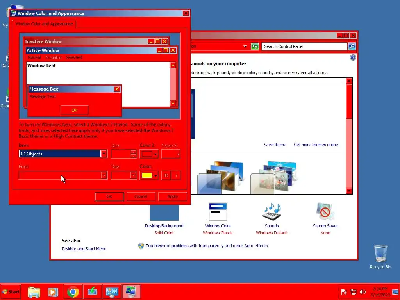Select the Personalization monitor taskbar button
Viewport: 400px width, 300px height.
[131, 292]
